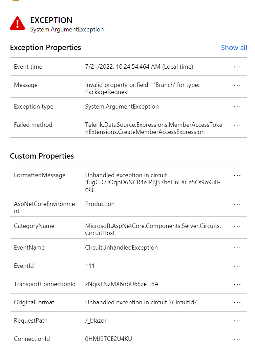Open ellipsis menu for Message row
This screenshot has height=351, width=255.
[x=237, y=85]
